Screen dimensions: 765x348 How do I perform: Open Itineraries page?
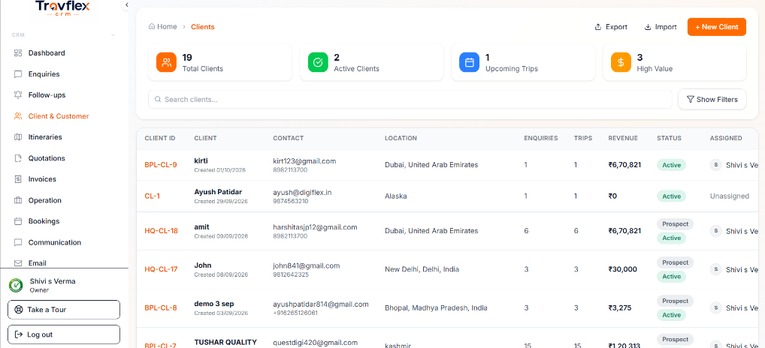tap(45, 137)
